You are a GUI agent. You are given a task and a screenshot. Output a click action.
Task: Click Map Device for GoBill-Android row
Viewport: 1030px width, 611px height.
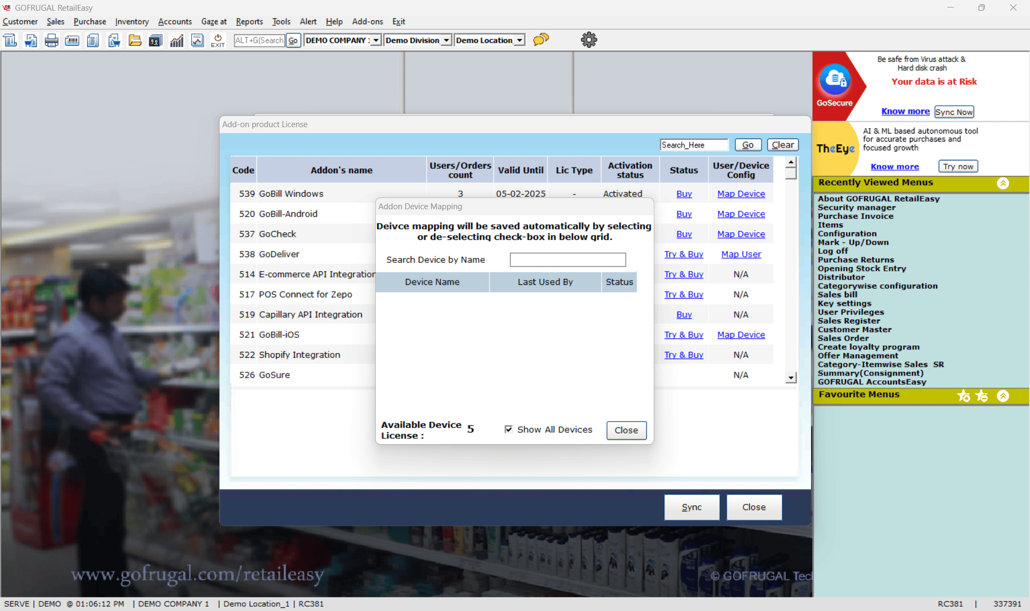pos(741,214)
